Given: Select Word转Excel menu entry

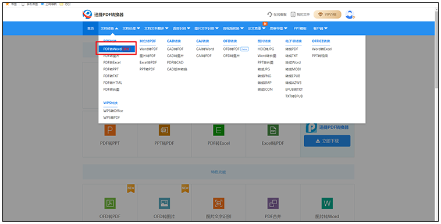Looking at the screenshot, I should pos(322,49).
